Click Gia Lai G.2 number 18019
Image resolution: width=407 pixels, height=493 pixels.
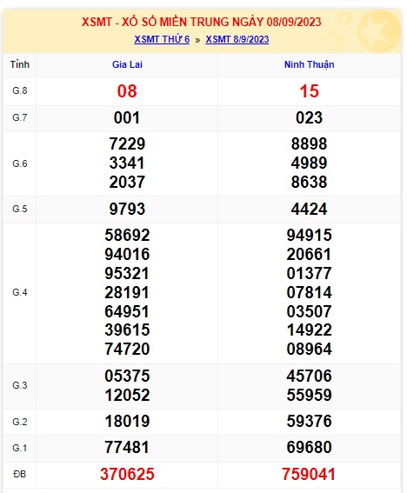click(127, 422)
